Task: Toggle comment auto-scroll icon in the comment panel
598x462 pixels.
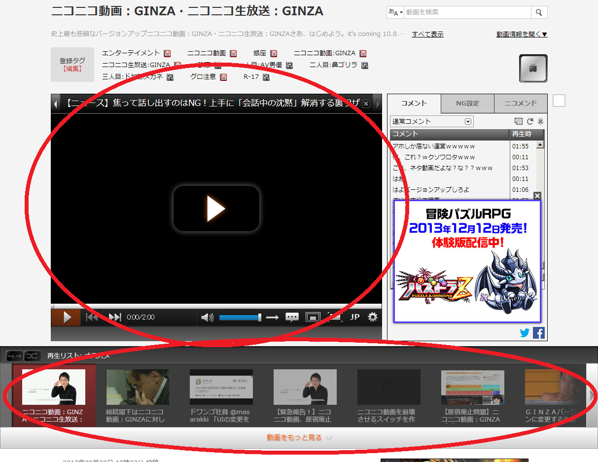Action: pyautogui.click(x=540, y=121)
